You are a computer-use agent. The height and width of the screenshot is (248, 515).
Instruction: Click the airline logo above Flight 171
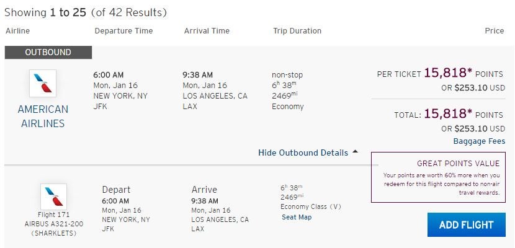[x=53, y=196]
